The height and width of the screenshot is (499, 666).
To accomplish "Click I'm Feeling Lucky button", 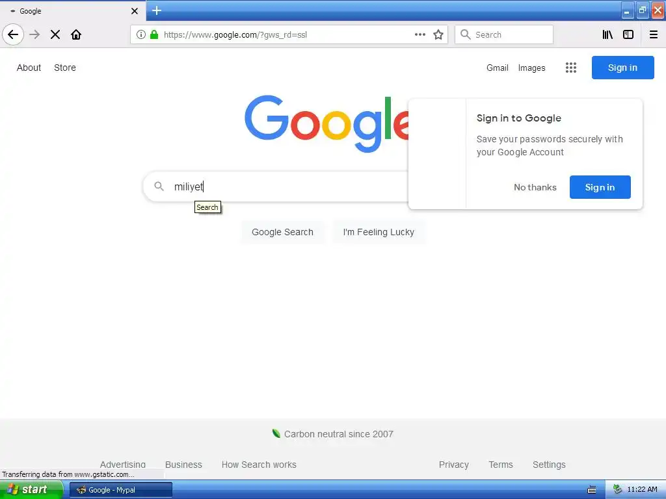I will click(x=379, y=232).
